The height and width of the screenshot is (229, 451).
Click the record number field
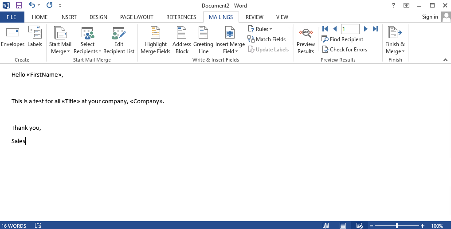[x=350, y=29]
